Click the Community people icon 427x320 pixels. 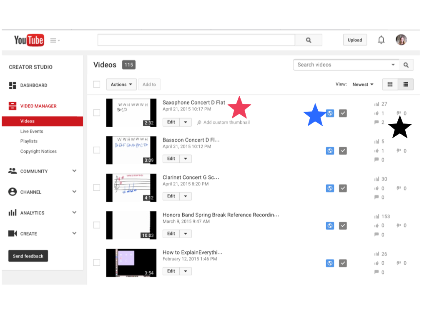pyautogui.click(x=12, y=171)
